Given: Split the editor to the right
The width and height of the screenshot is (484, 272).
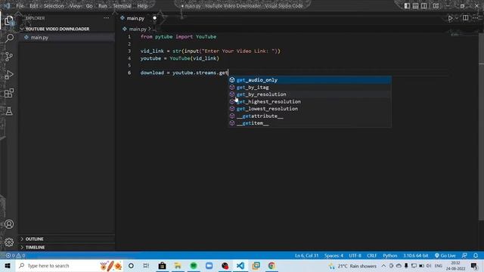Looking at the screenshot, I should point(466,18).
